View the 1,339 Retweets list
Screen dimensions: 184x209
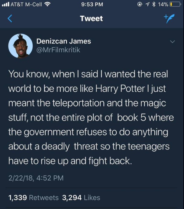click(34, 198)
